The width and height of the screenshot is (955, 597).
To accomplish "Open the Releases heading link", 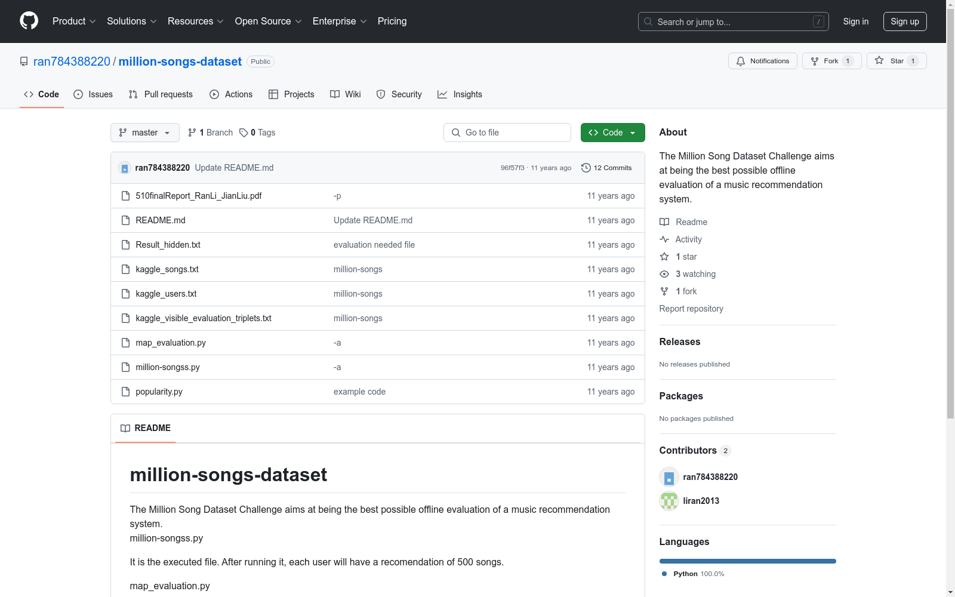I will (680, 341).
